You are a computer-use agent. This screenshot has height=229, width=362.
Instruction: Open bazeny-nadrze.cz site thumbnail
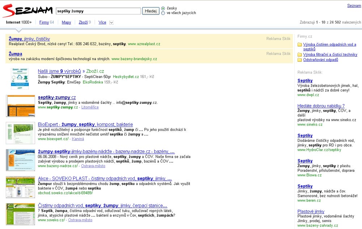pyautogui.click(x=21, y=160)
